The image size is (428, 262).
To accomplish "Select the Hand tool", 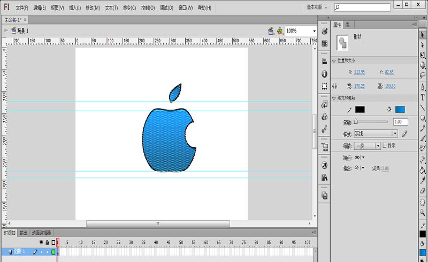I will 422,202.
